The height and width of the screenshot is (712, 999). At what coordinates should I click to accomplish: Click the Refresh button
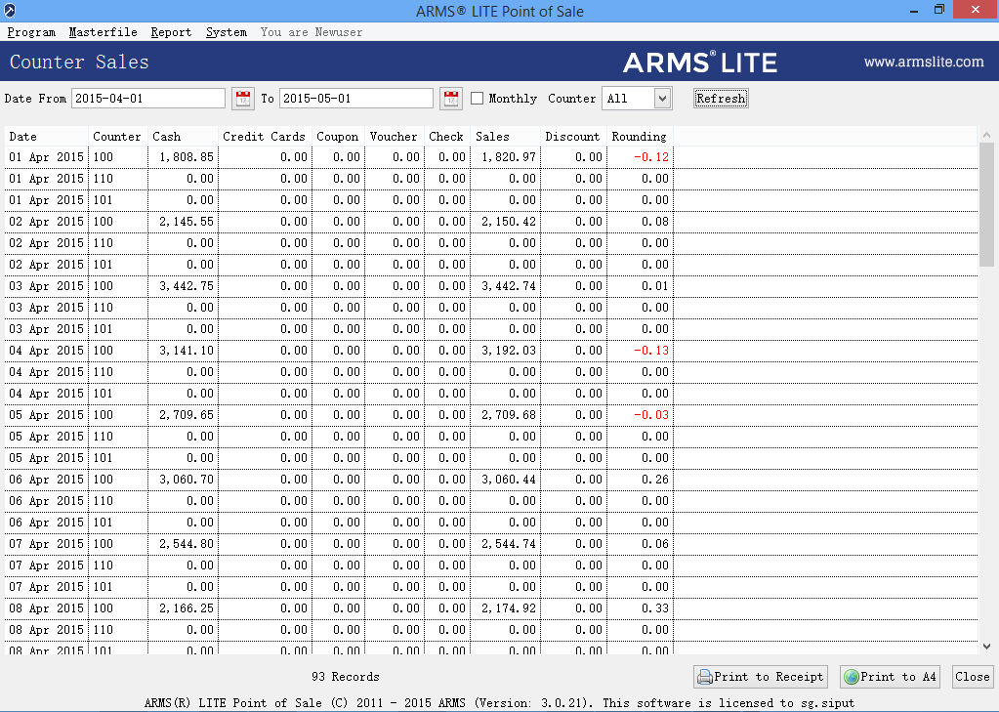coord(721,99)
